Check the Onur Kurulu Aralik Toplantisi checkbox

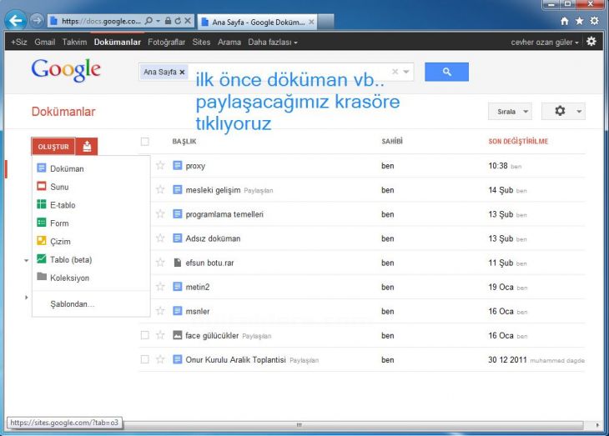pyautogui.click(x=145, y=359)
